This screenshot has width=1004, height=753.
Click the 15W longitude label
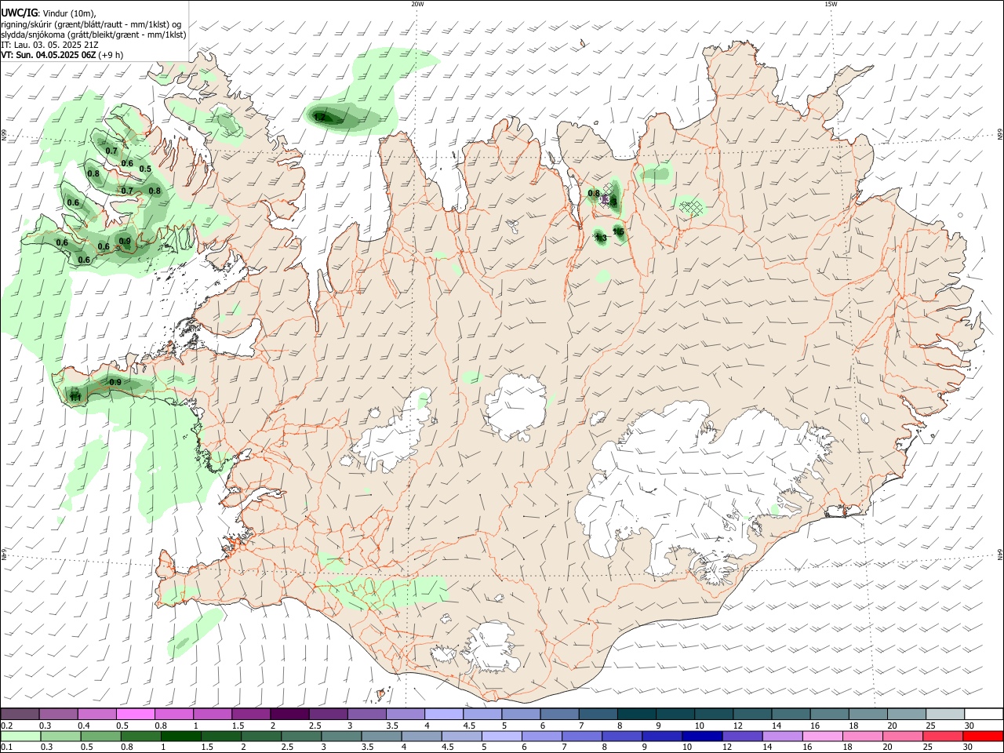[x=831, y=4]
